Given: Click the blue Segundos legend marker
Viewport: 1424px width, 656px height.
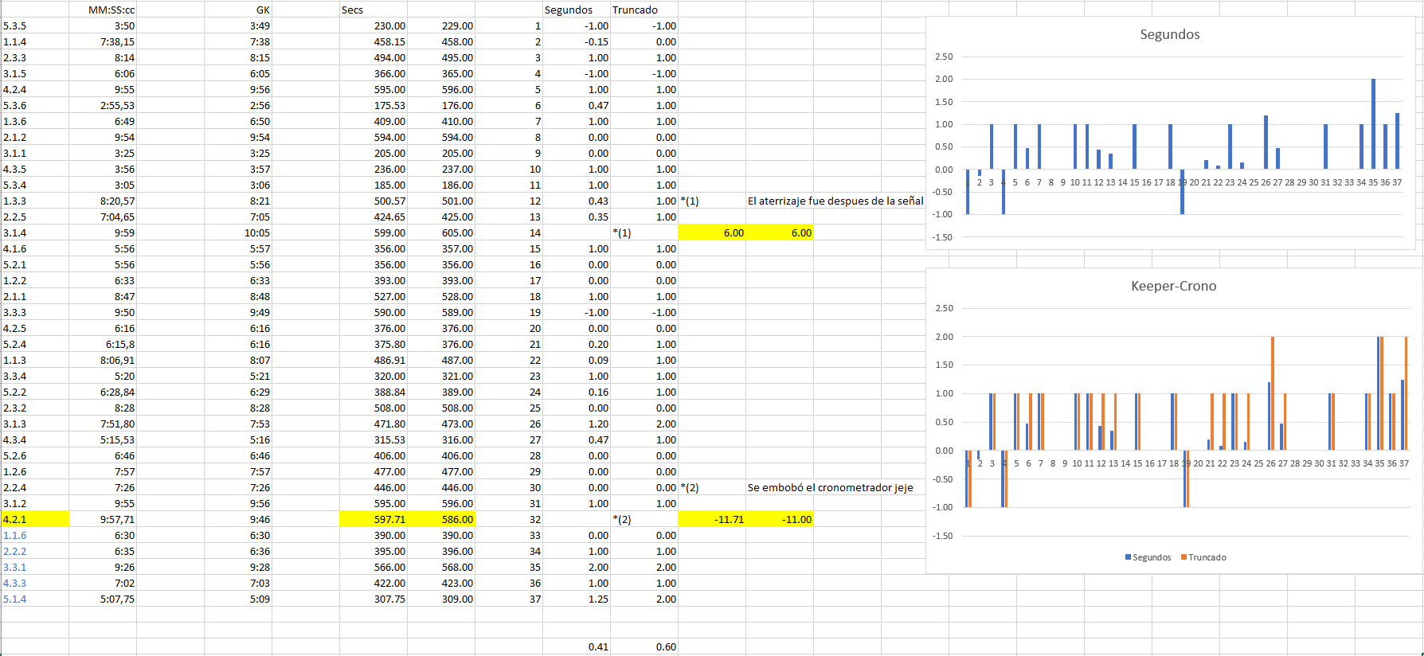Looking at the screenshot, I should tap(1128, 557).
